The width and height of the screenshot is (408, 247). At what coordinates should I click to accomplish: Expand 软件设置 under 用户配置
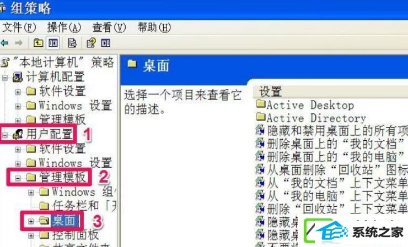[x=18, y=149]
